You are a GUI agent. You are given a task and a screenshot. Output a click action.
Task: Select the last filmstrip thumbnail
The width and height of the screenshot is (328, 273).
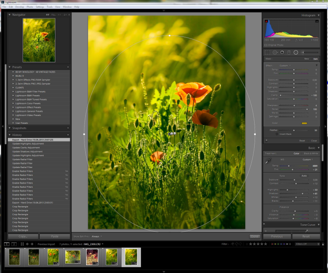[x=131, y=257]
